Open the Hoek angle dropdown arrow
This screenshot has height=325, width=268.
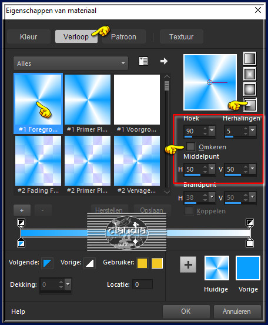(x=212, y=130)
